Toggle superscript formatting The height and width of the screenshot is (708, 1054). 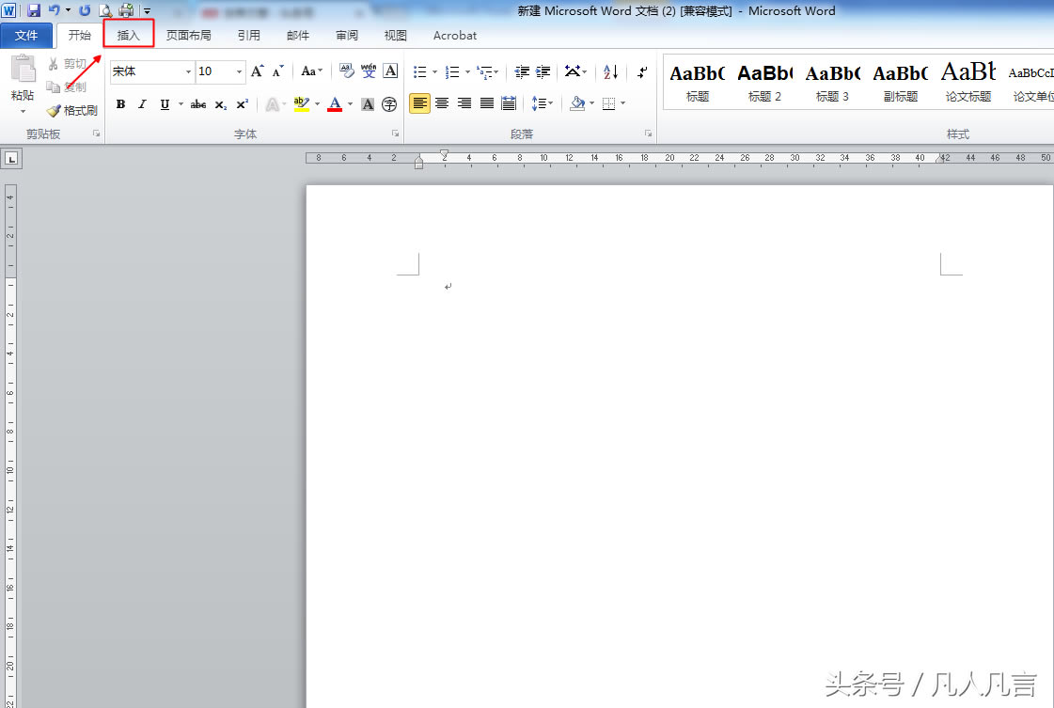[x=242, y=104]
